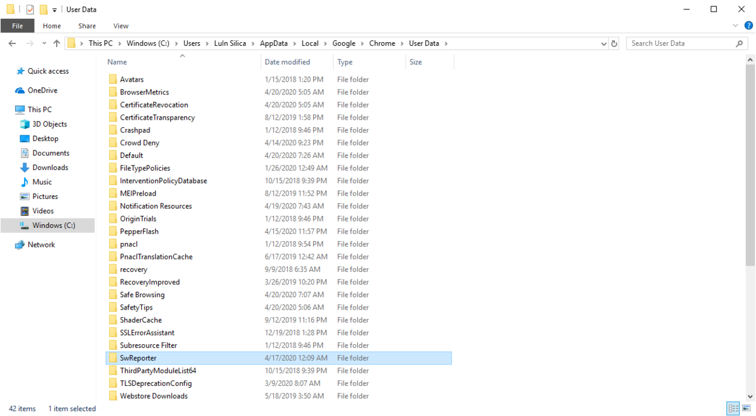Click the Forward navigation arrow
The image size is (756, 416).
click(x=29, y=43)
